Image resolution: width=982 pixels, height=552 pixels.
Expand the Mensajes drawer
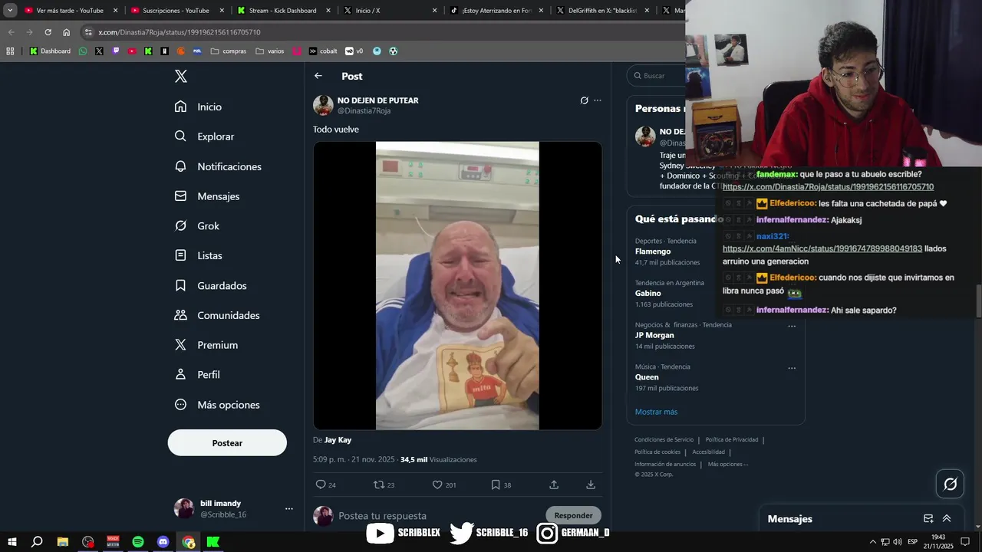pos(947,519)
